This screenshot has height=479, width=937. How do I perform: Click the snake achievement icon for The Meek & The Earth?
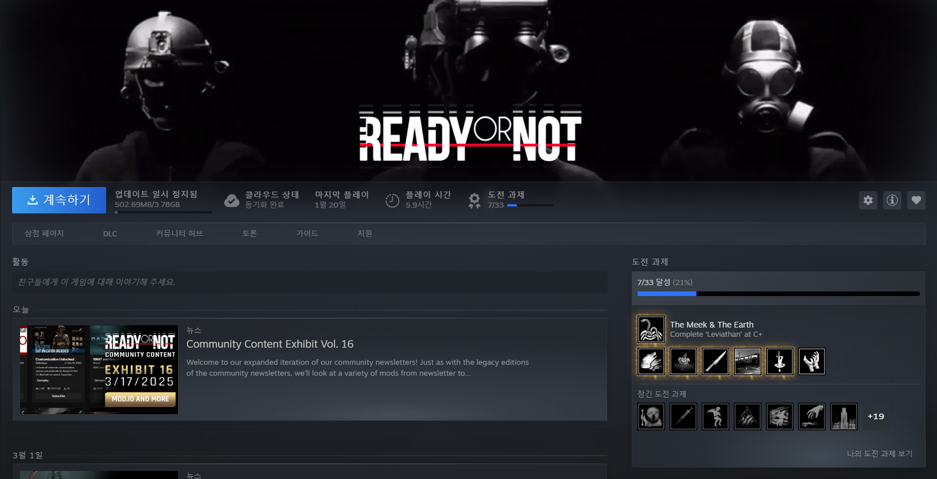651,329
